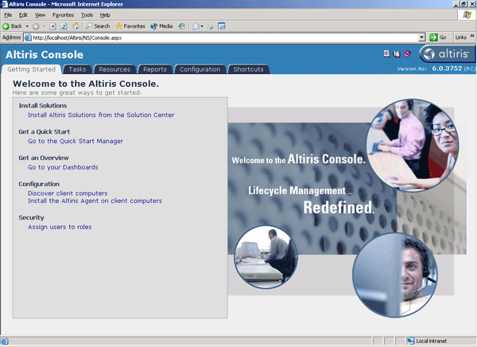
Task: Expand the Links toolbar chevron
Action: click(472, 37)
